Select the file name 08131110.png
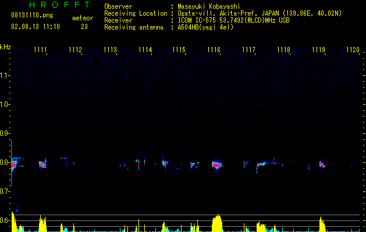 click(32, 15)
